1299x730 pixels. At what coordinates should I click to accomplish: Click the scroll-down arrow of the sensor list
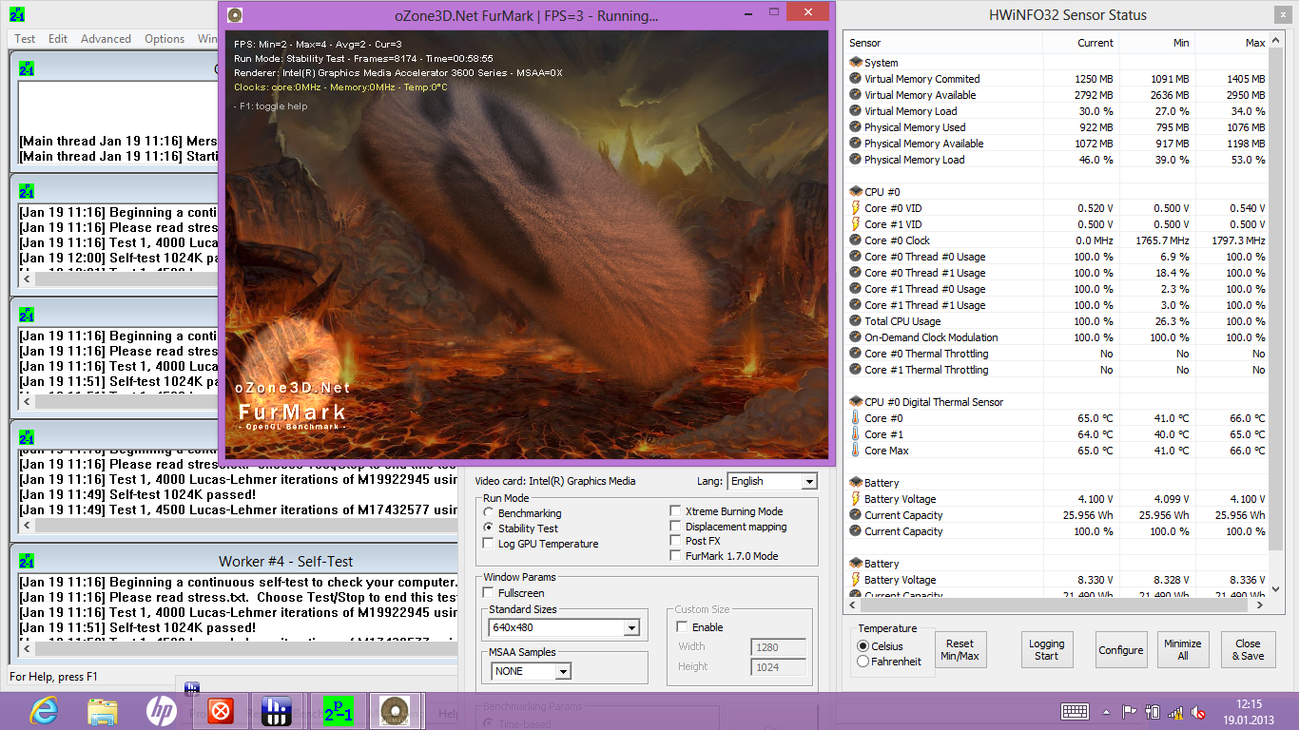[1276, 589]
